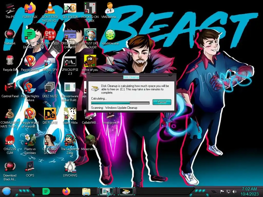Image resolution: width=263 pixels, height=197 pixels.
Task: Click the Disk Cleanup progress bar
Action: pyautogui.click(x=120, y=103)
